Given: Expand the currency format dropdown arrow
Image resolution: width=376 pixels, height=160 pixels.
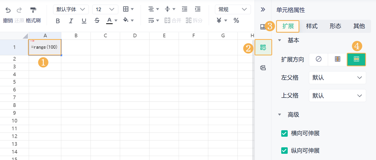Looking at the screenshot, I should 226,20.
